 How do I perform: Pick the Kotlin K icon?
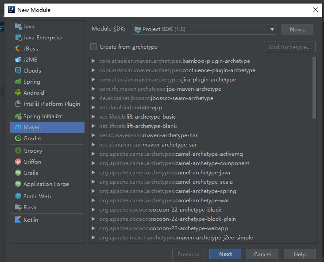pyautogui.click(x=18, y=220)
